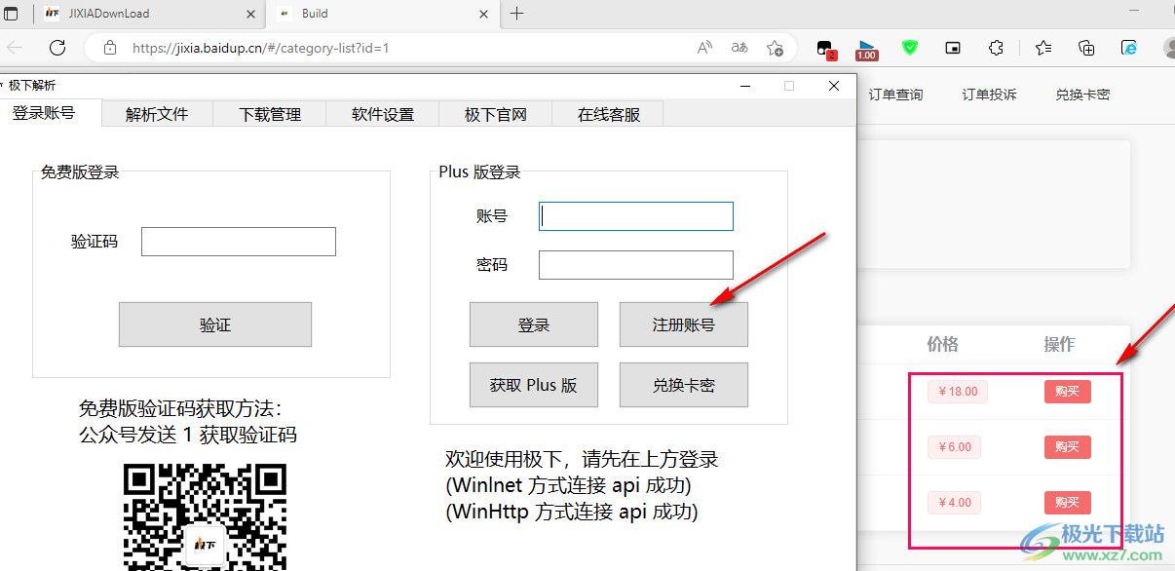This screenshot has width=1175, height=571.
Task: Switch to the Build browser tab
Action: (381, 14)
